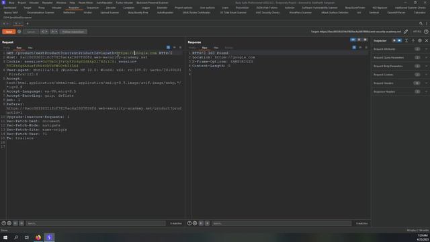Click the Cancel button

click(x=31, y=32)
